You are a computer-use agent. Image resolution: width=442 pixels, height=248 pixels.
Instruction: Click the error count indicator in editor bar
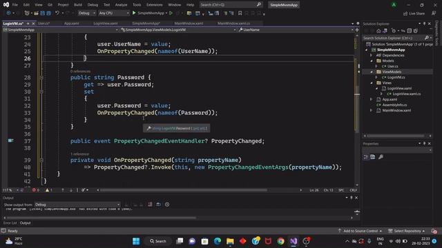tap(35, 190)
